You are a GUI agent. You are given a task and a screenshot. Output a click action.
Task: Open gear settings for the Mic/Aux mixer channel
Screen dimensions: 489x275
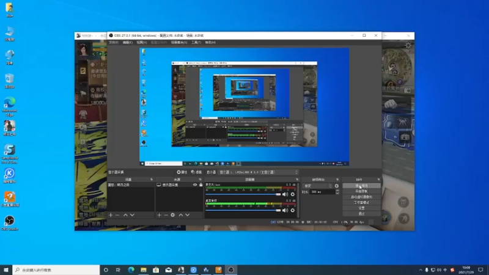tap(293, 194)
